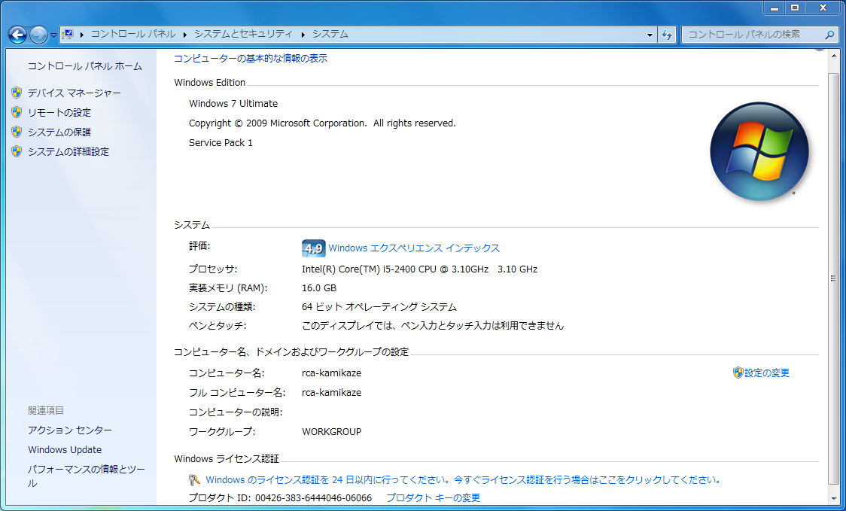The width and height of the screenshot is (846, 511).
Task: Open the recent pages dropdown arrow
Action: [53, 35]
